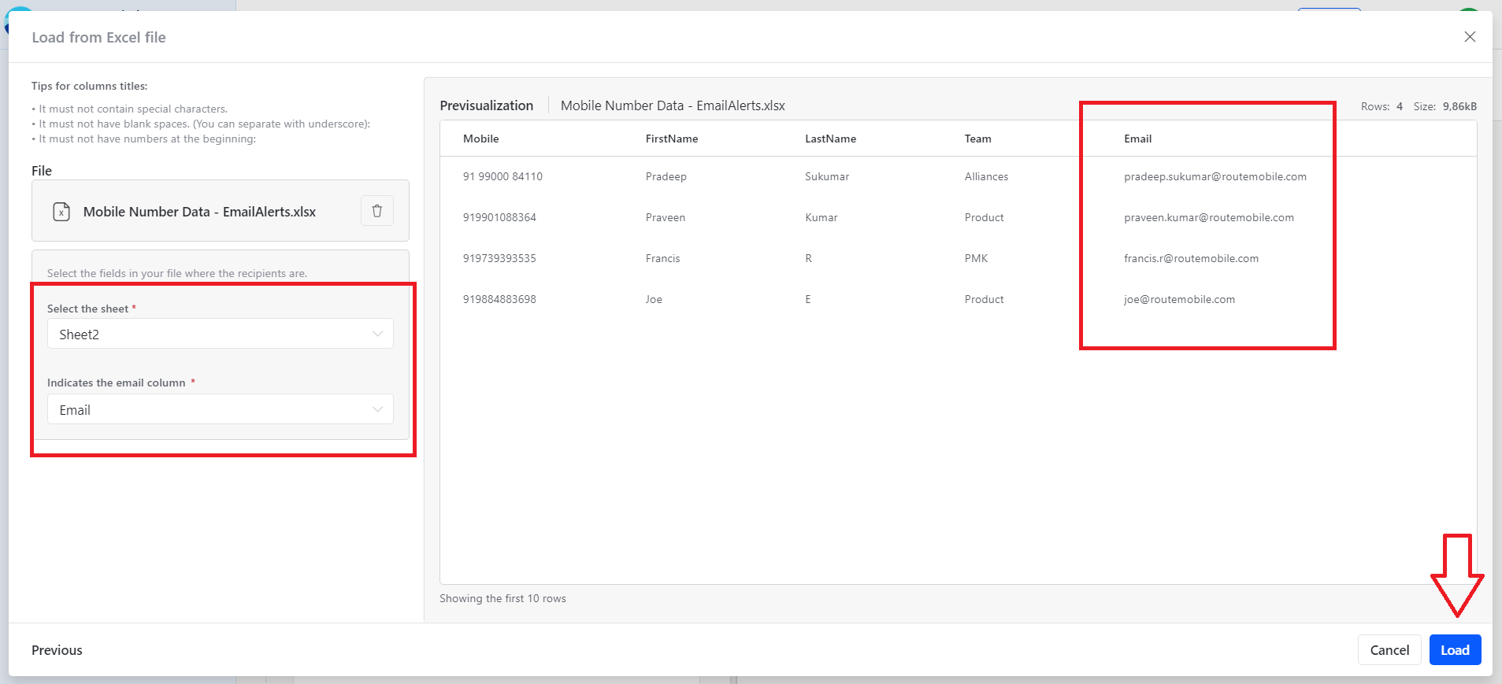Image resolution: width=1502 pixels, height=684 pixels.
Task: Click the Size 9,86kB indicator
Action: click(1445, 106)
